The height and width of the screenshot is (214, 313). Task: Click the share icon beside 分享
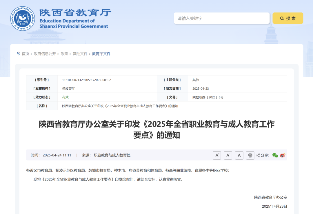point(258,155)
